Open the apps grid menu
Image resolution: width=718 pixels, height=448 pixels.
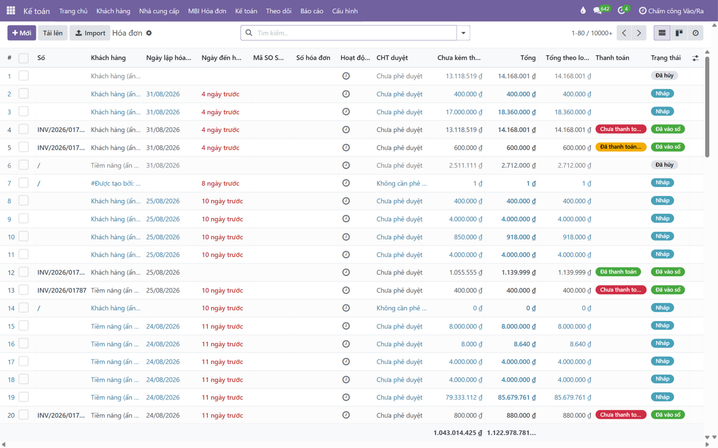pos(11,10)
